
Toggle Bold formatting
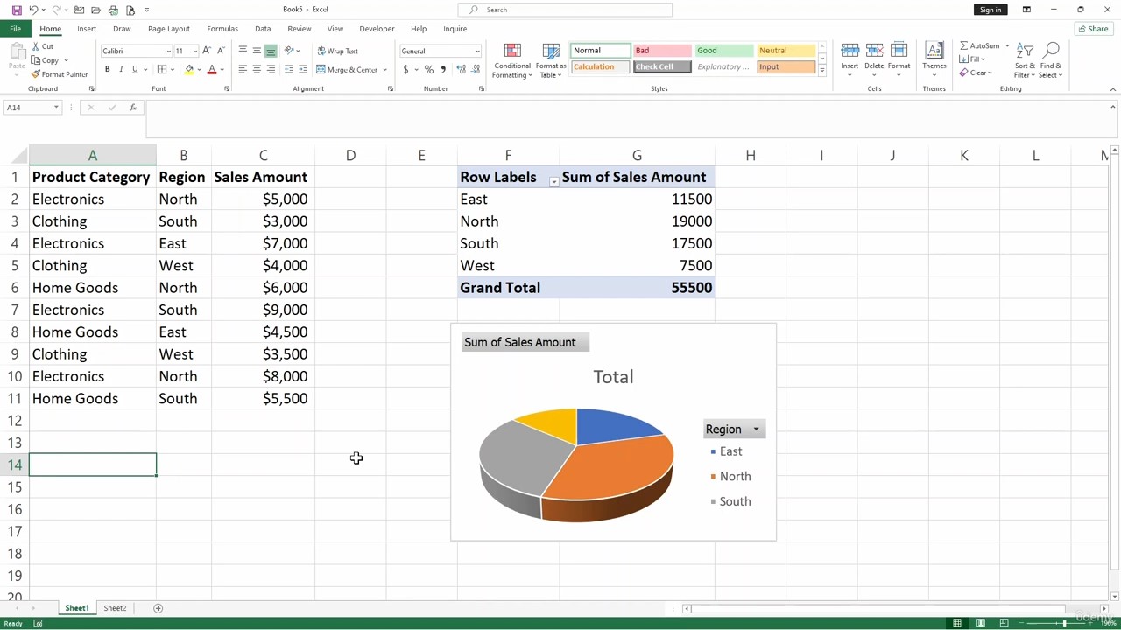click(108, 69)
